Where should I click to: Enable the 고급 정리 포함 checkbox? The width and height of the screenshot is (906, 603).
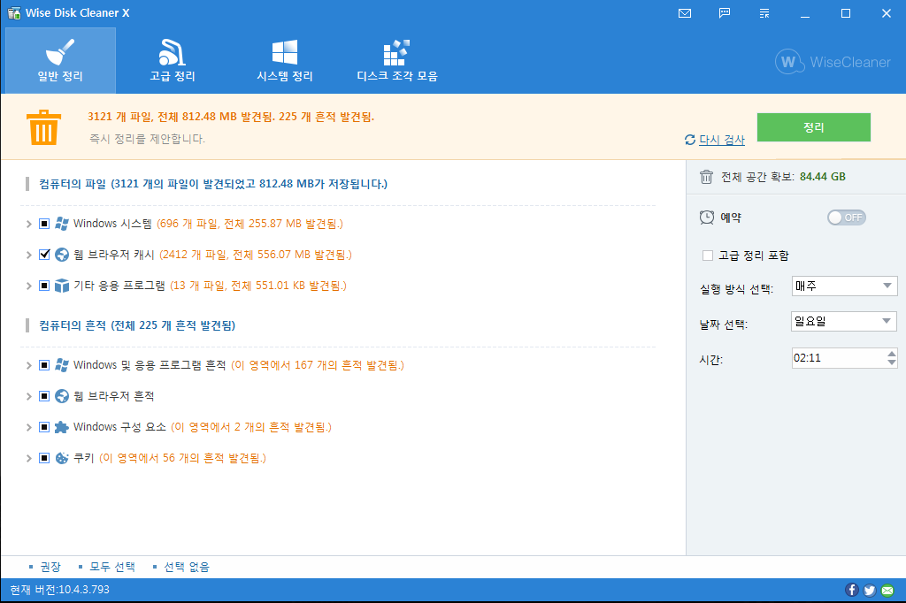(x=707, y=256)
